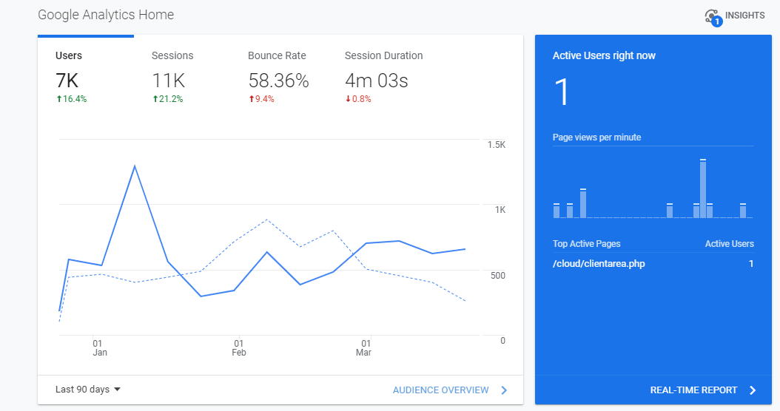Click the January peak on the users line
The height and width of the screenshot is (411, 780).
(135, 166)
